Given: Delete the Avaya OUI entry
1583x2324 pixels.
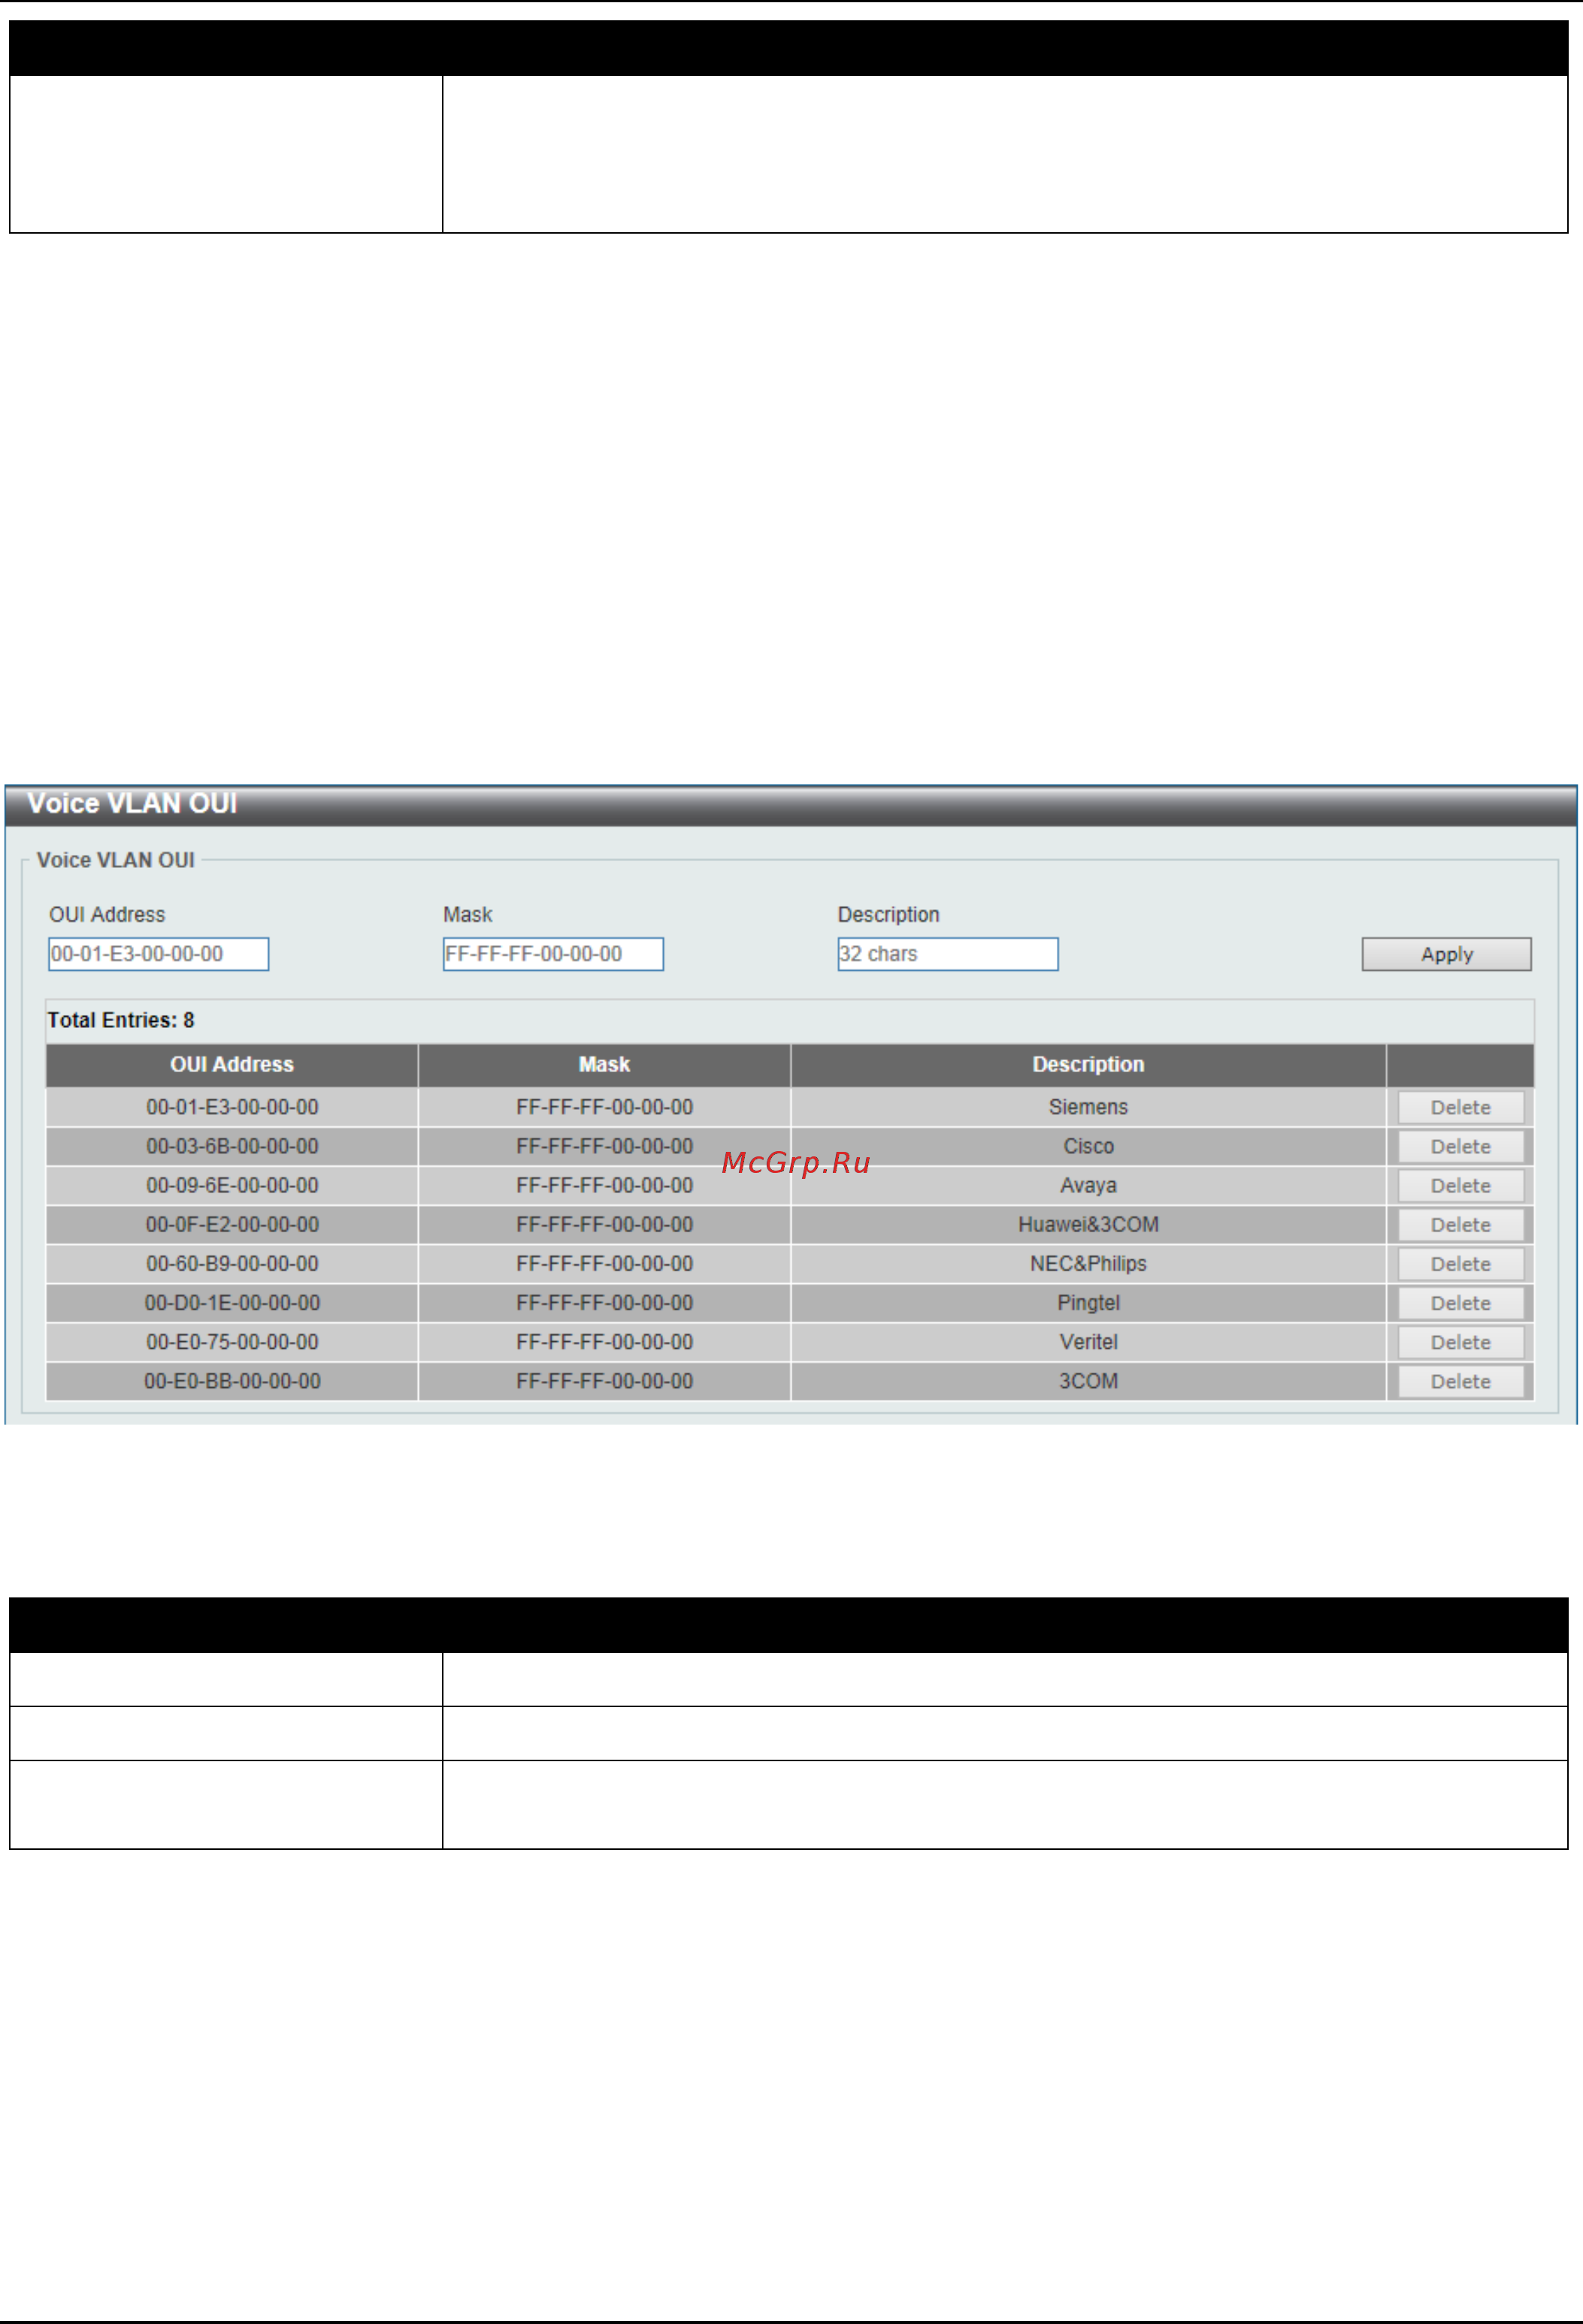Looking at the screenshot, I should [x=1461, y=1185].
